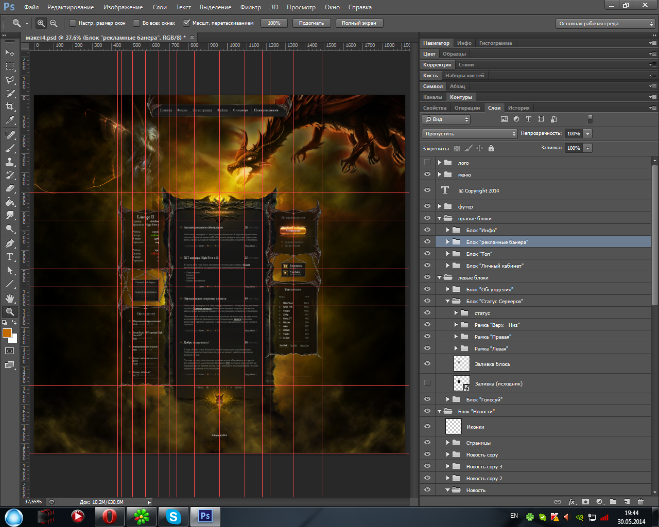Open the 'Вид' layer filter dropdown

446,119
